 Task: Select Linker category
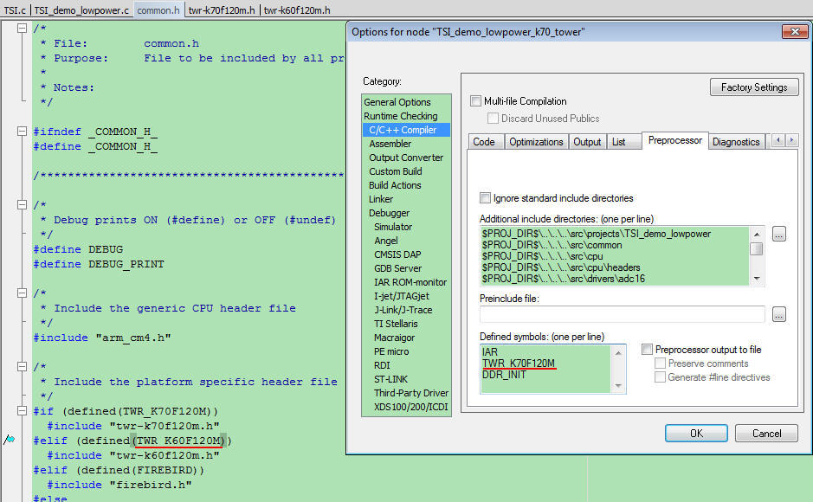point(381,199)
